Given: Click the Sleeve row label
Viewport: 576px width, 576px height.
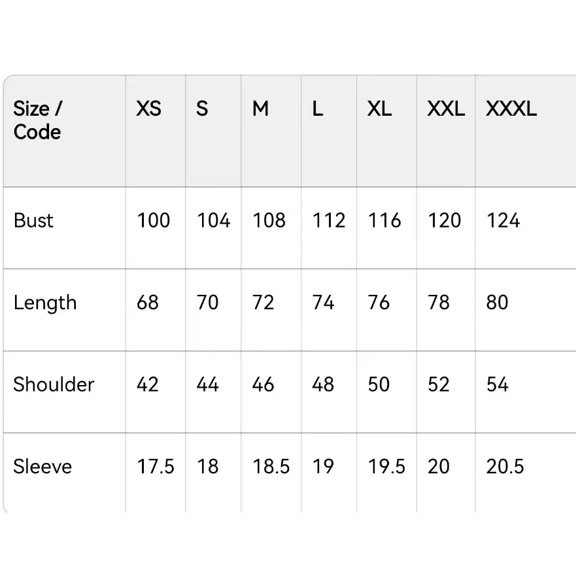Looking at the screenshot, I should click(42, 467).
